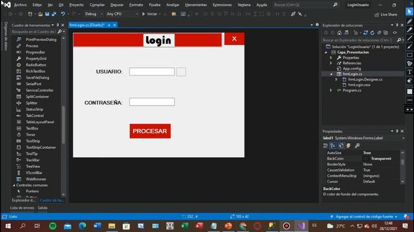Select the rectangle tool in right annotation bar
The image size is (414, 232).
409,55
